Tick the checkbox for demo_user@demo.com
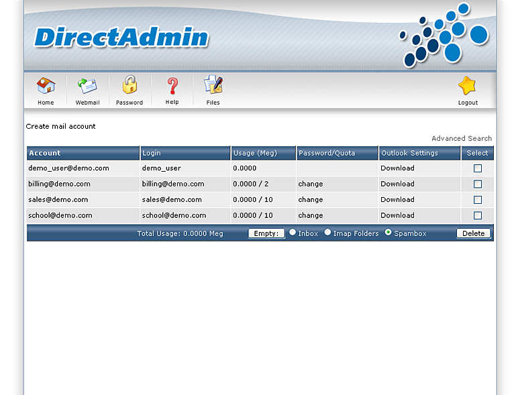Viewport: 518px width, 395px height. pyautogui.click(x=478, y=168)
